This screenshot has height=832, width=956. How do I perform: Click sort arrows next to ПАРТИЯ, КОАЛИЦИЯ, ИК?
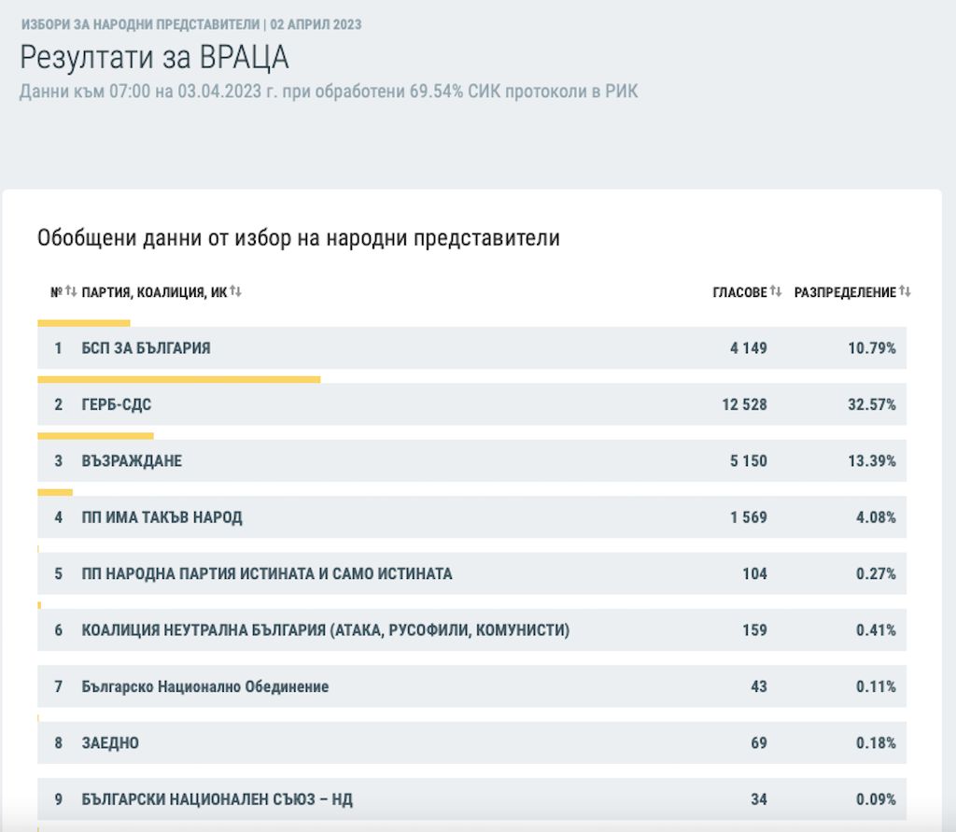point(235,292)
